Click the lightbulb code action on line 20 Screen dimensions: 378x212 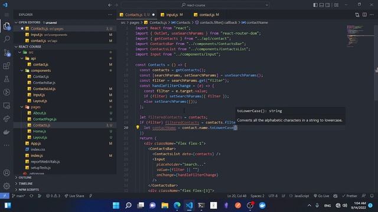(x=138, y=127)
